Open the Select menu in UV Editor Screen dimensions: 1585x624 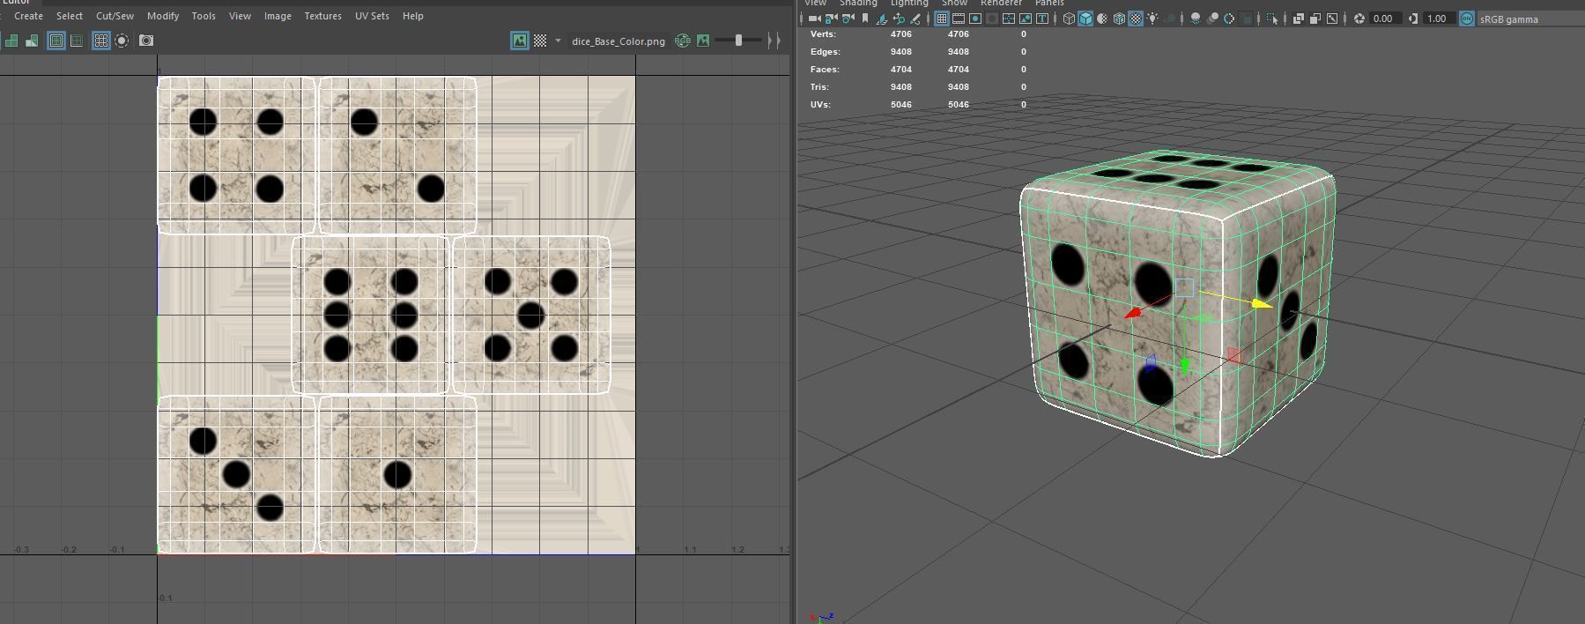tap(70, 16)
